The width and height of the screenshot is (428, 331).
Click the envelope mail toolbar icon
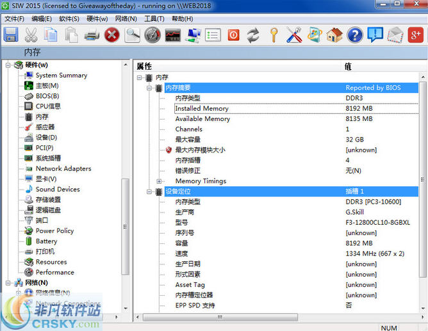tap(395, 35)
